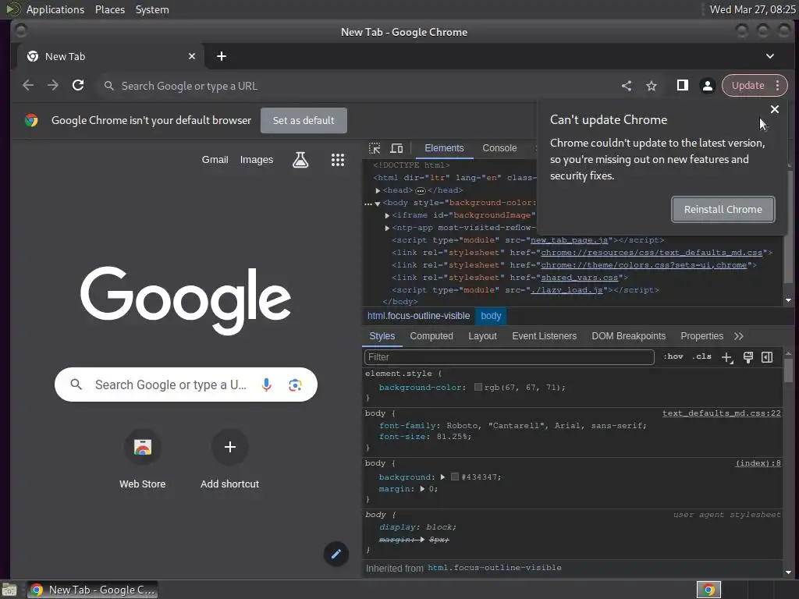
Task: Search by image with Lens icon
Action: 295,385
